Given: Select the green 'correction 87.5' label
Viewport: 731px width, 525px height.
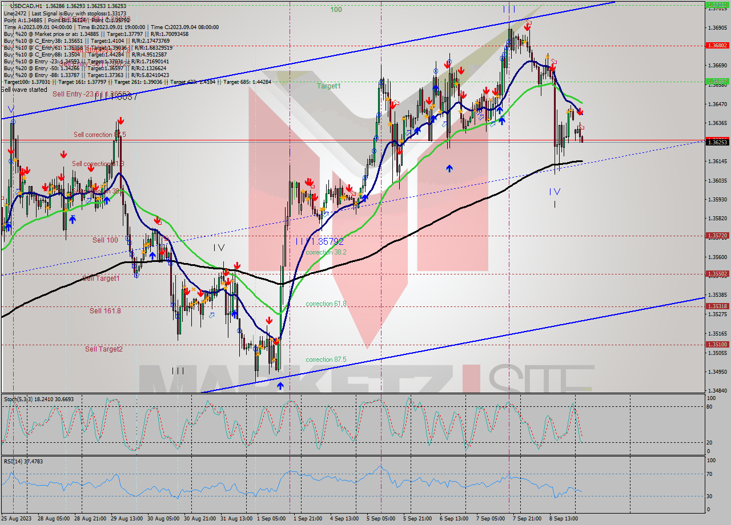Looking at the screenshot, I should pyautogui.click(x=326, y=360).
